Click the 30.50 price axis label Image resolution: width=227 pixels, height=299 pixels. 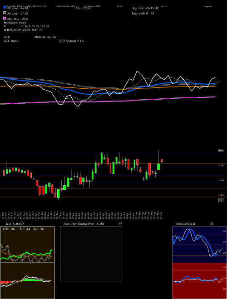point(221,151)
